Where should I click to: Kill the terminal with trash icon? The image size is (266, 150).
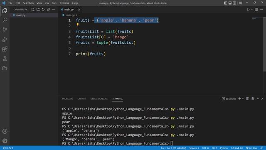(x=253, y=99)
